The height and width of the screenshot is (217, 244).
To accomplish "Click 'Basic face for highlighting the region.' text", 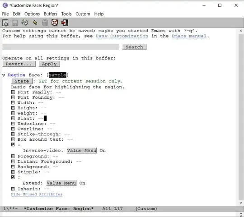I will click(x=68, y=87).
